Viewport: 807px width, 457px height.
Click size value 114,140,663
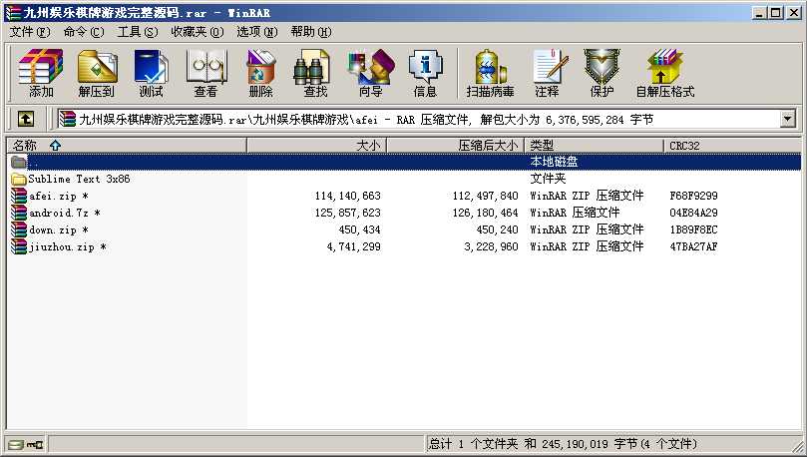tap(348, 197)
